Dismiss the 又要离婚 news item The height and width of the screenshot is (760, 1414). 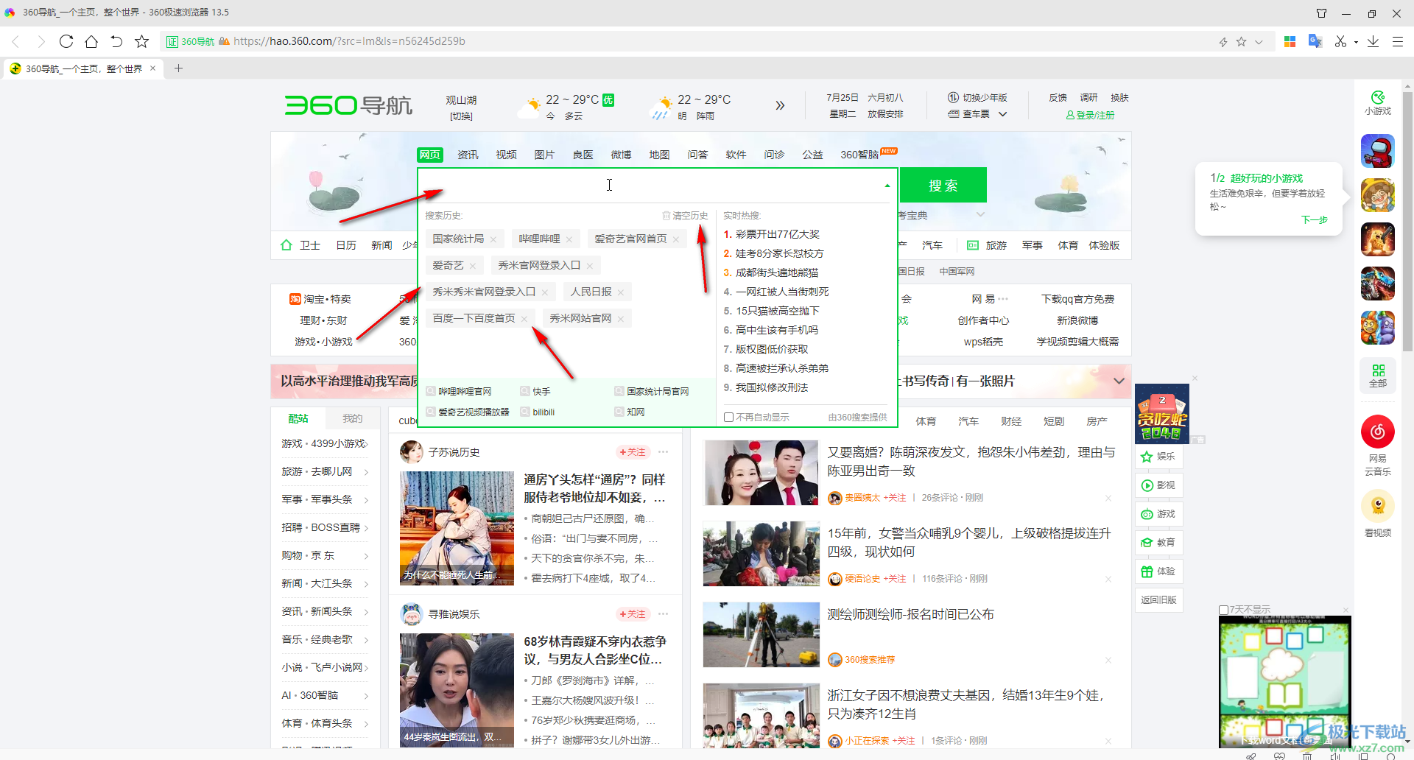point(1108,499)
